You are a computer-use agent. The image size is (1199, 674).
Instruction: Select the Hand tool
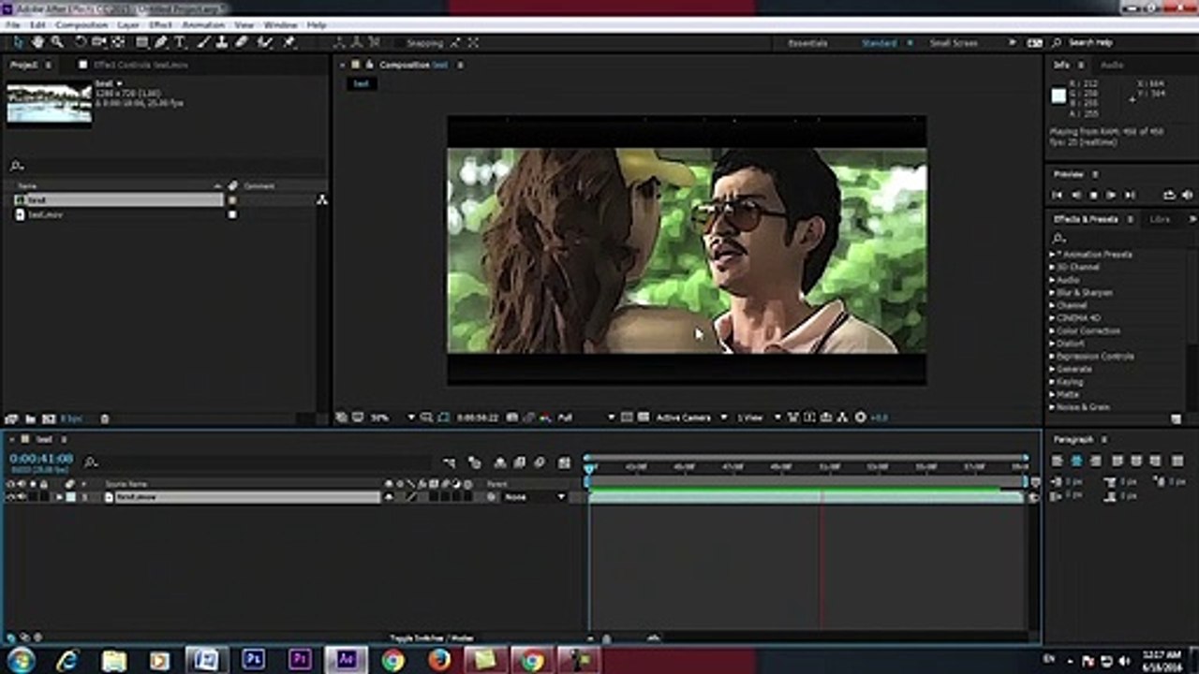[37, 42]
